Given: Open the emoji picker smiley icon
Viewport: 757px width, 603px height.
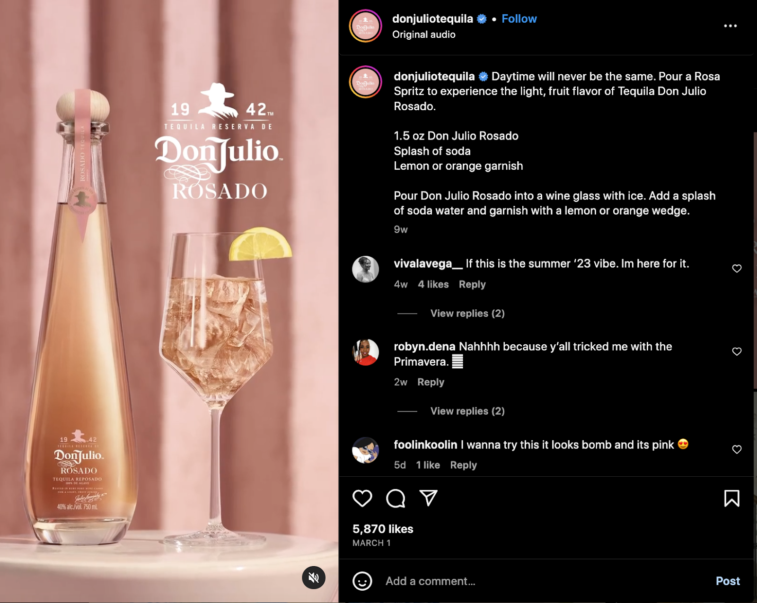Looking at the screenshot, I should click(362, 581).
